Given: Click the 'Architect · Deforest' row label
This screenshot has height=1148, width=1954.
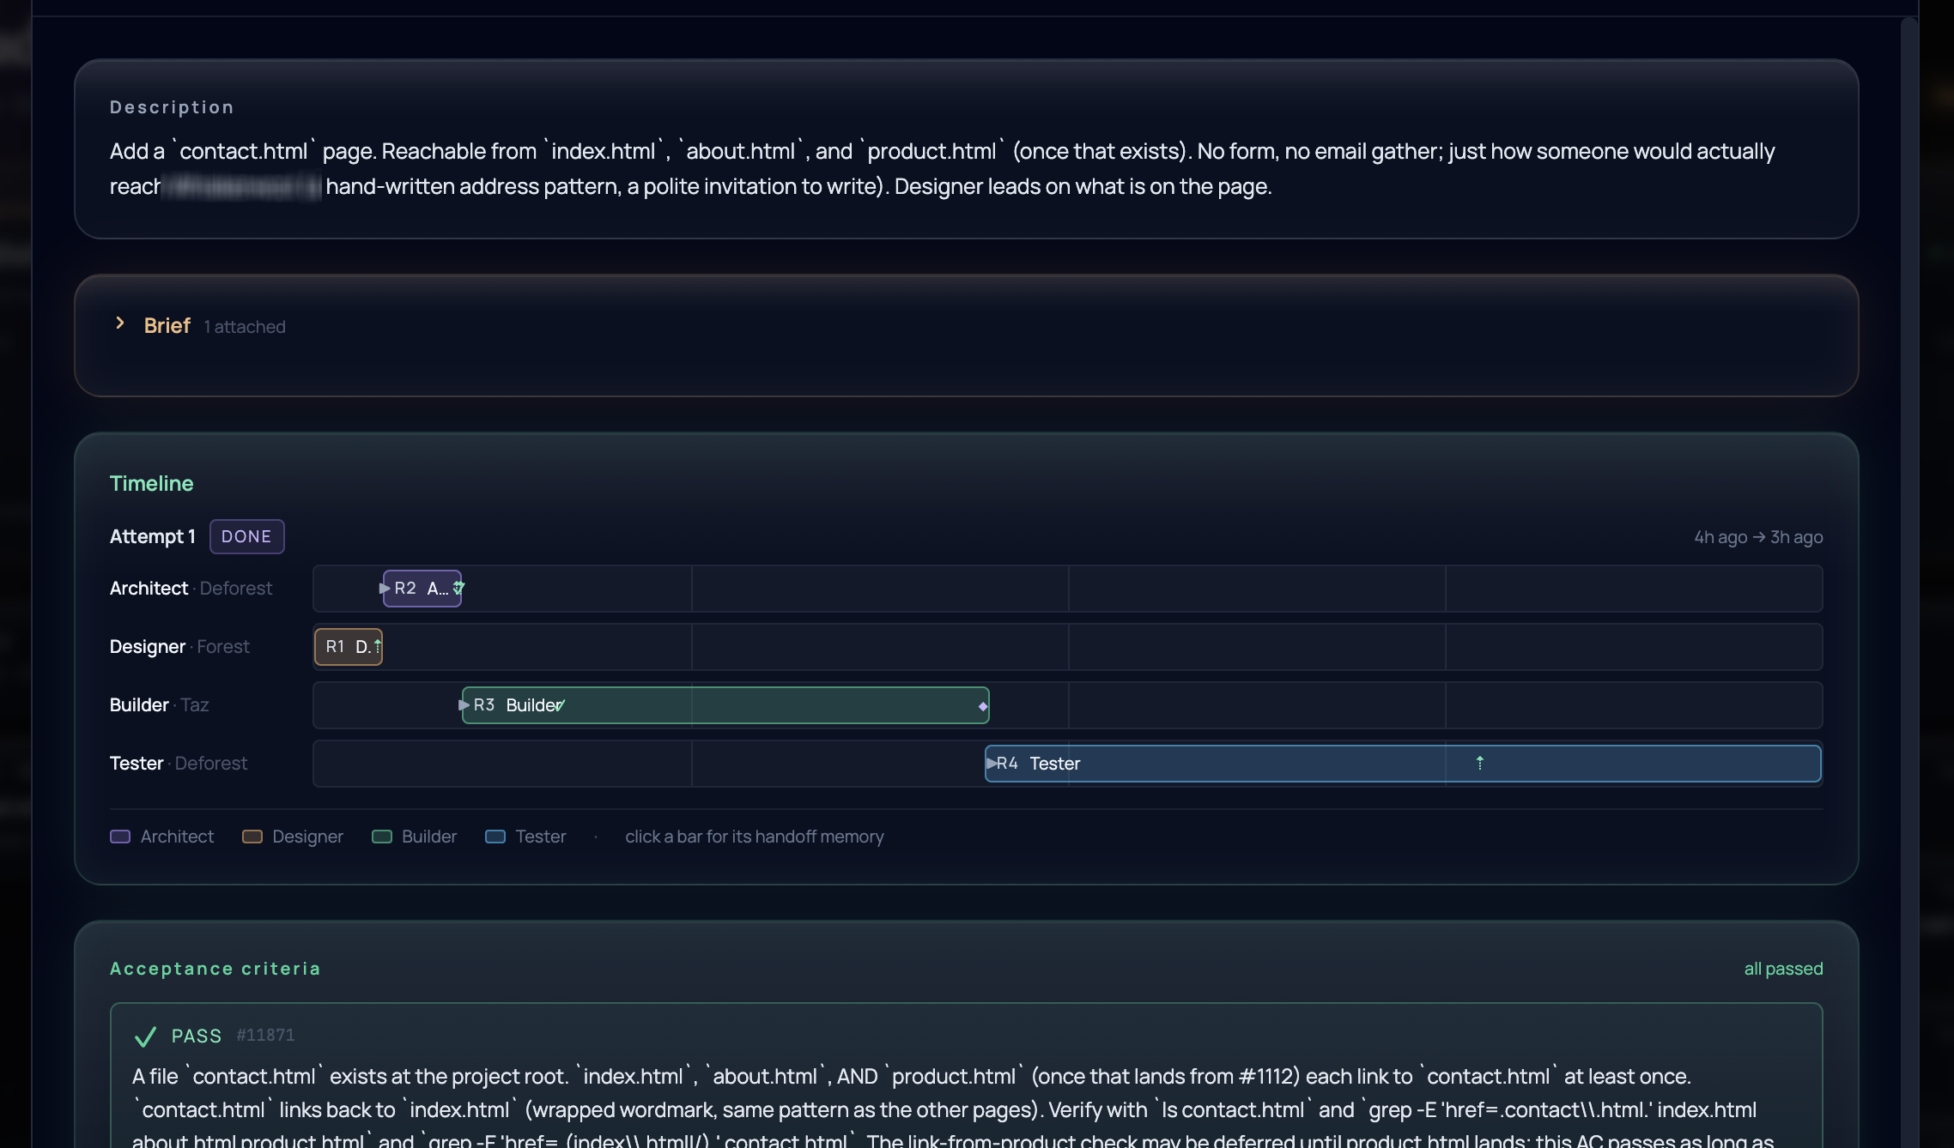Looking at the screenshot, I should (191, 588).
